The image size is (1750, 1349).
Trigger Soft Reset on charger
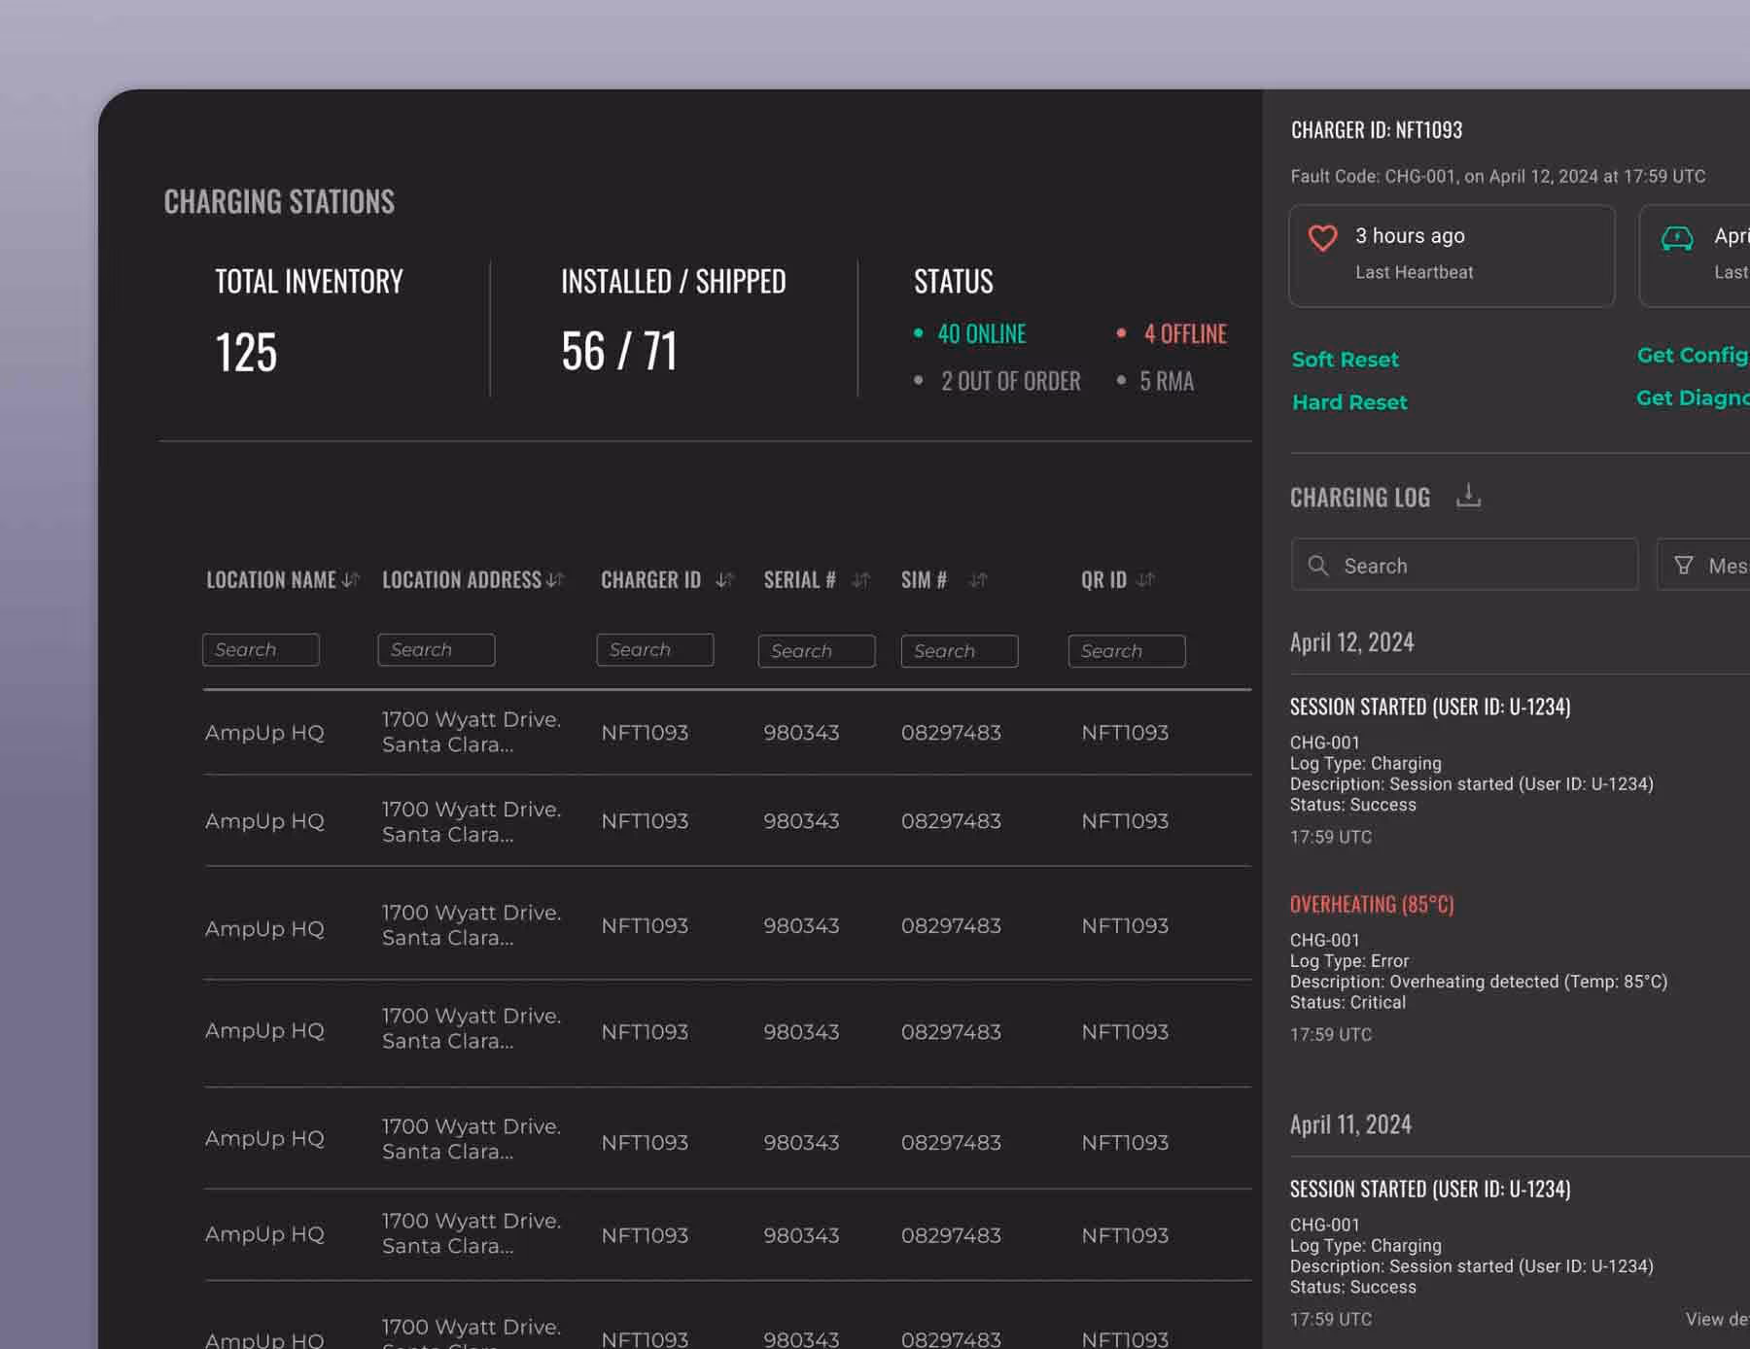(1345, 360)
